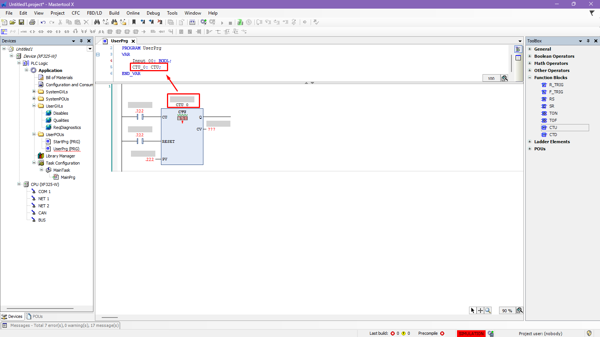
Task: Pin the ToolBox panel
Action: point(588,41)
